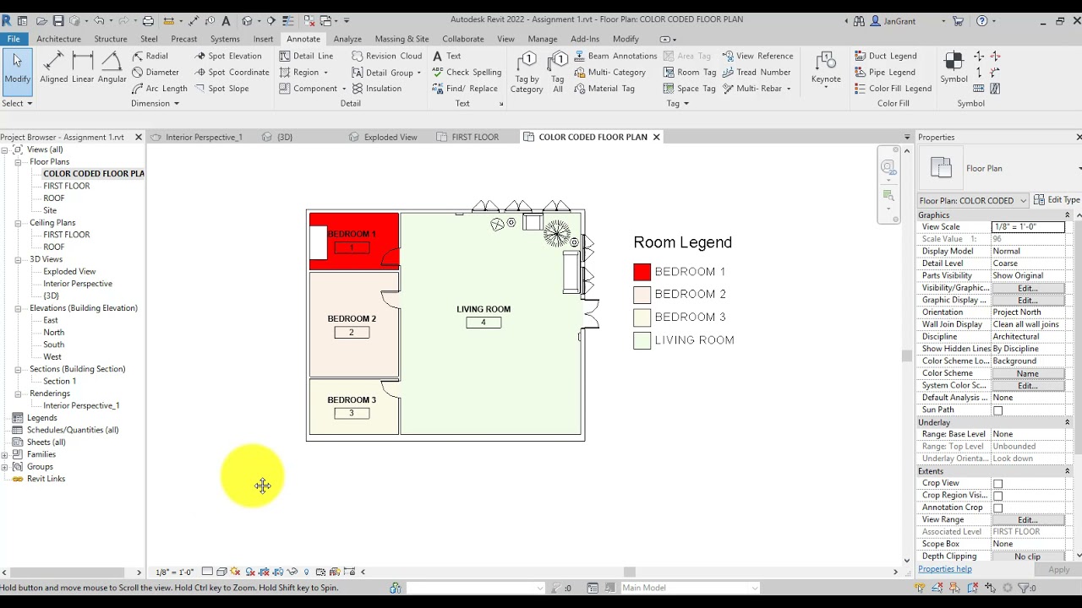This screenshot has height=608, width=1082.
Task: Open the Collaborate ribbon tab
Action: point(463,39)
